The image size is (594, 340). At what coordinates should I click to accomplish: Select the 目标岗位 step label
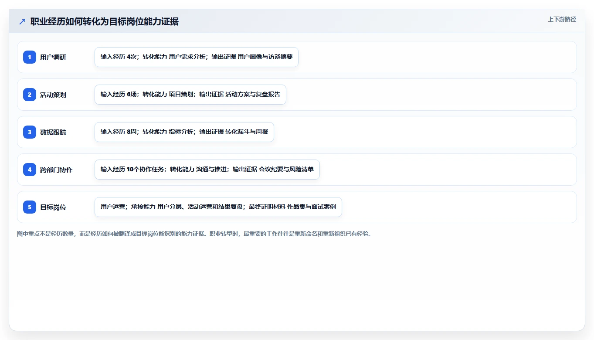click(53, 207)
